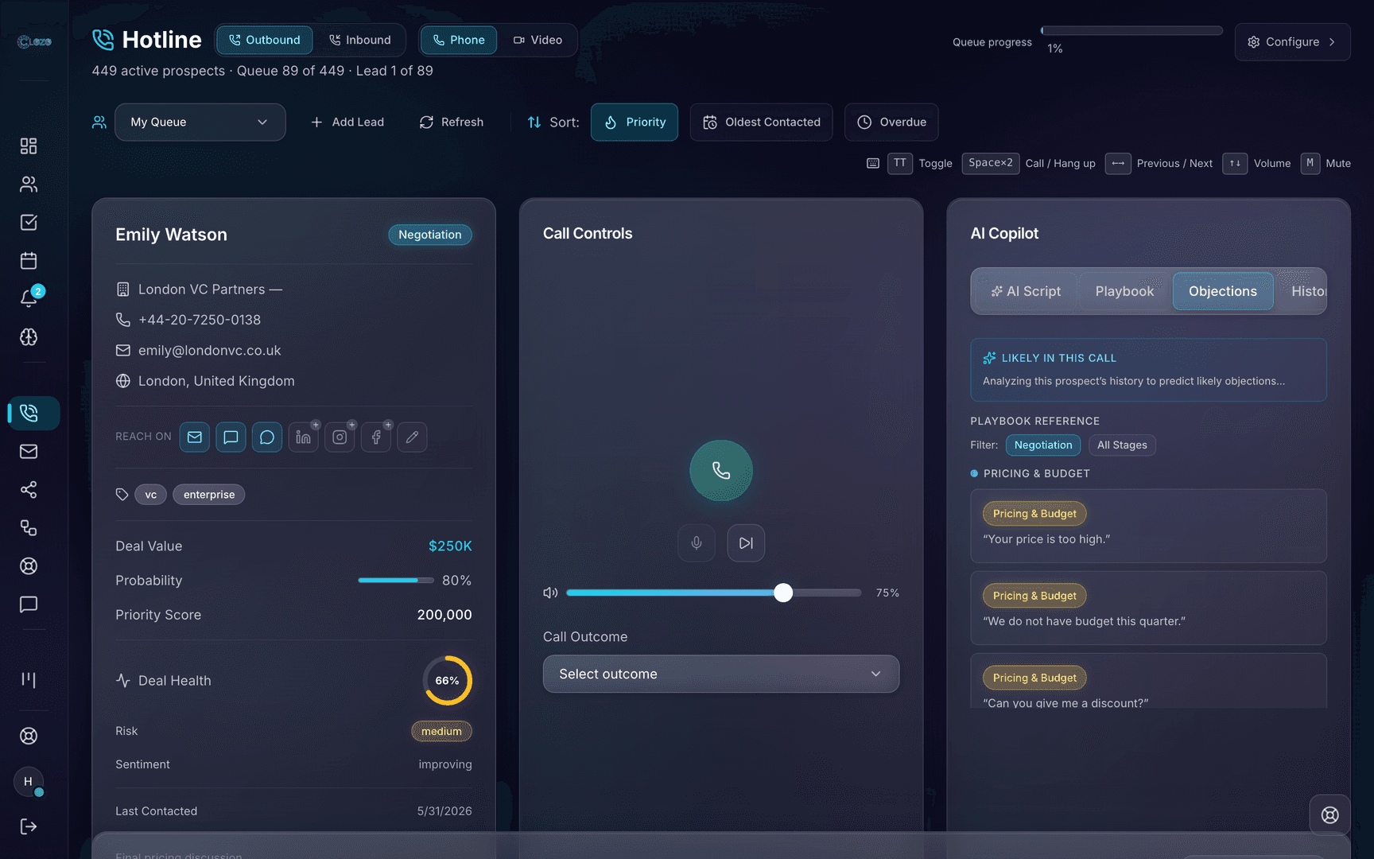Click the keyboard shortcuts icon
This screenshot has width=1374, height=859.
[x=873, y=163]
